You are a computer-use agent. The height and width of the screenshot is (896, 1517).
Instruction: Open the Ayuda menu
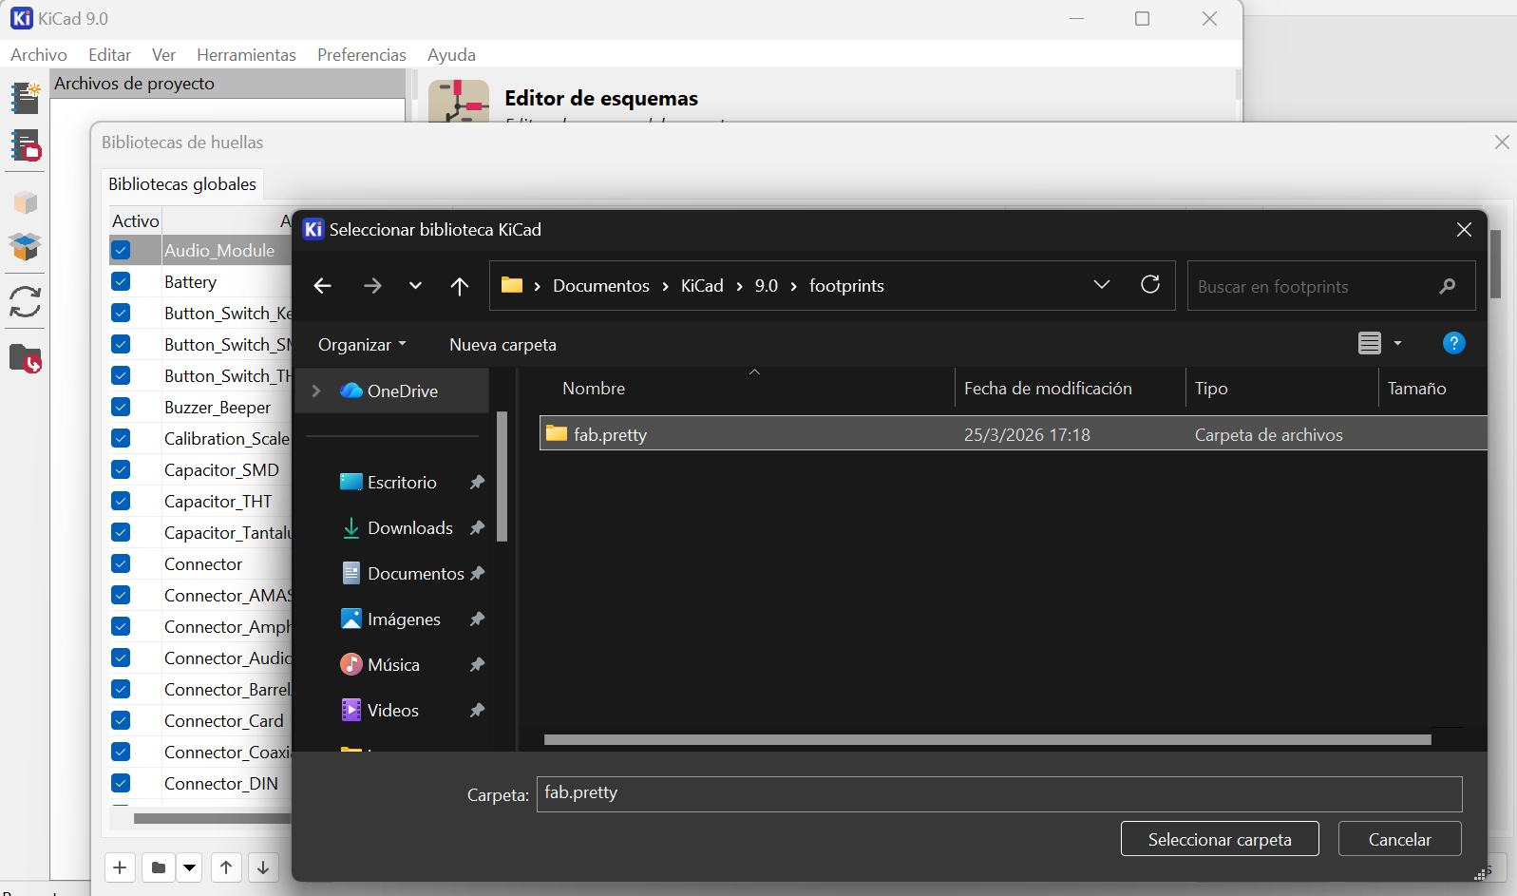[x=451, y=55]
